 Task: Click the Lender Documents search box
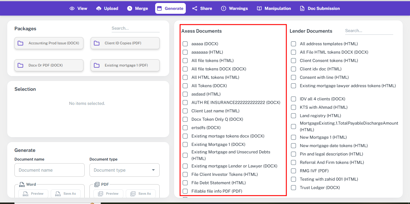369,31
